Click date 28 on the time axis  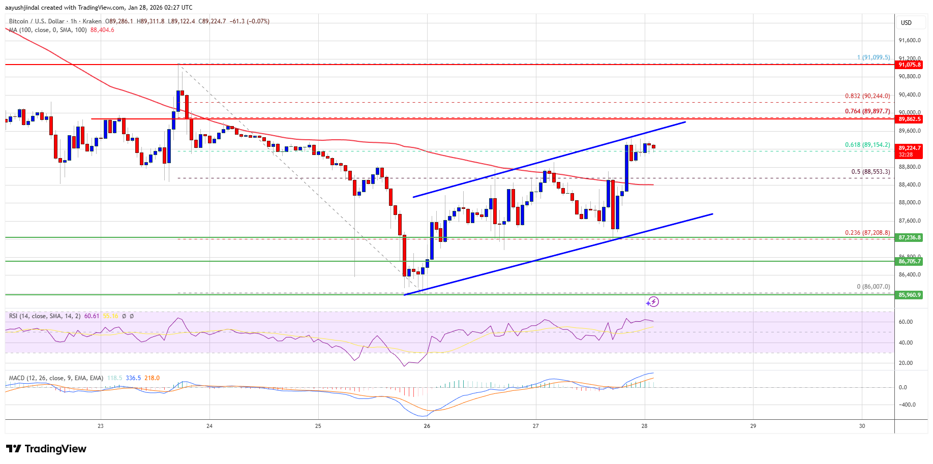644,426
